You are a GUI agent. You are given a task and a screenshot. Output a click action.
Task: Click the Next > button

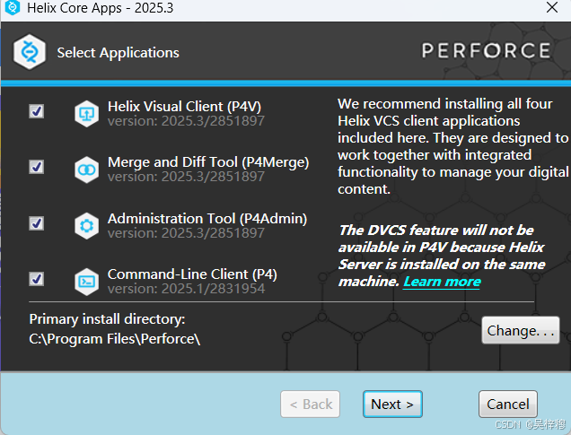[392, 405]
